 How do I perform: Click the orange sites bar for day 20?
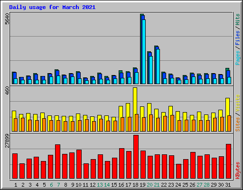coord(151,123)
